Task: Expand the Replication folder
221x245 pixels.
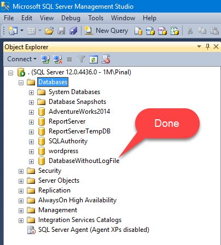Action: pos(21,191)
